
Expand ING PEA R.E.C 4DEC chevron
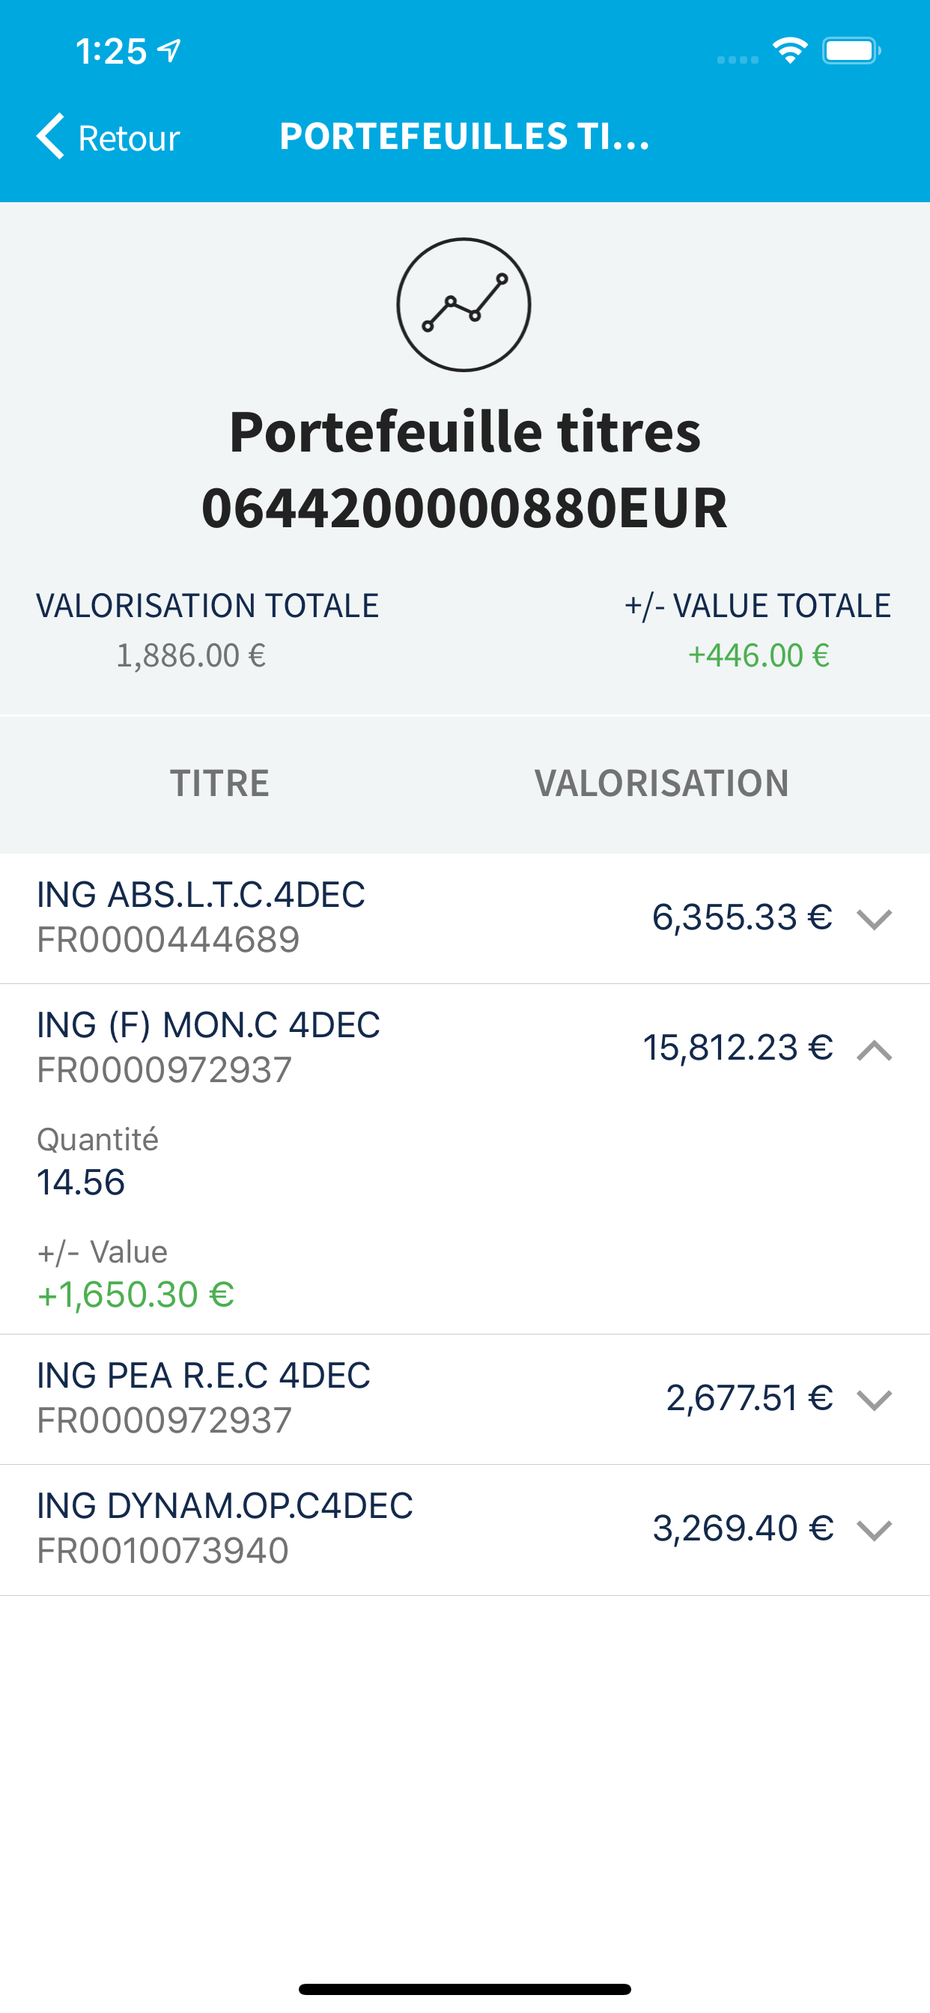pos(874,1400)
